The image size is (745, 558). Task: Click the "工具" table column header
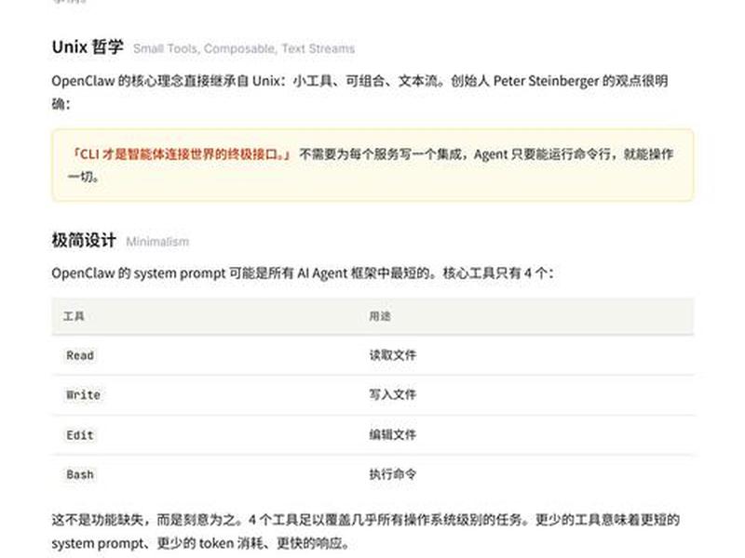(x=74, y=316)
